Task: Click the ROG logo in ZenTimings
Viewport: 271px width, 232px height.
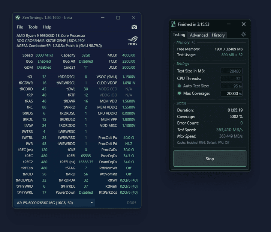Action: tap(133, 41)
